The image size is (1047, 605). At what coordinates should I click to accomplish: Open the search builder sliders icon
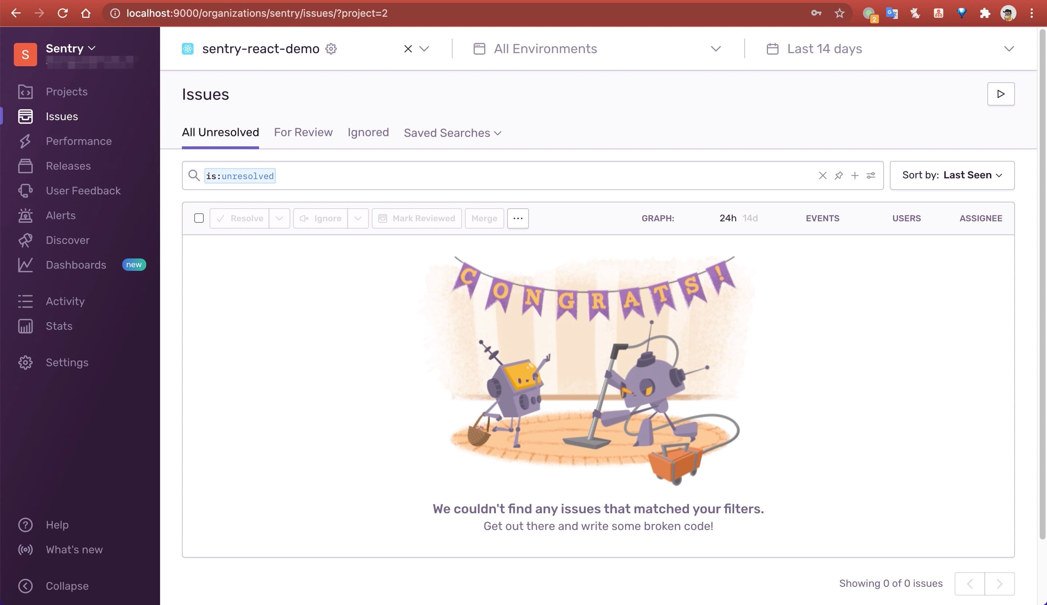point(871,175)
